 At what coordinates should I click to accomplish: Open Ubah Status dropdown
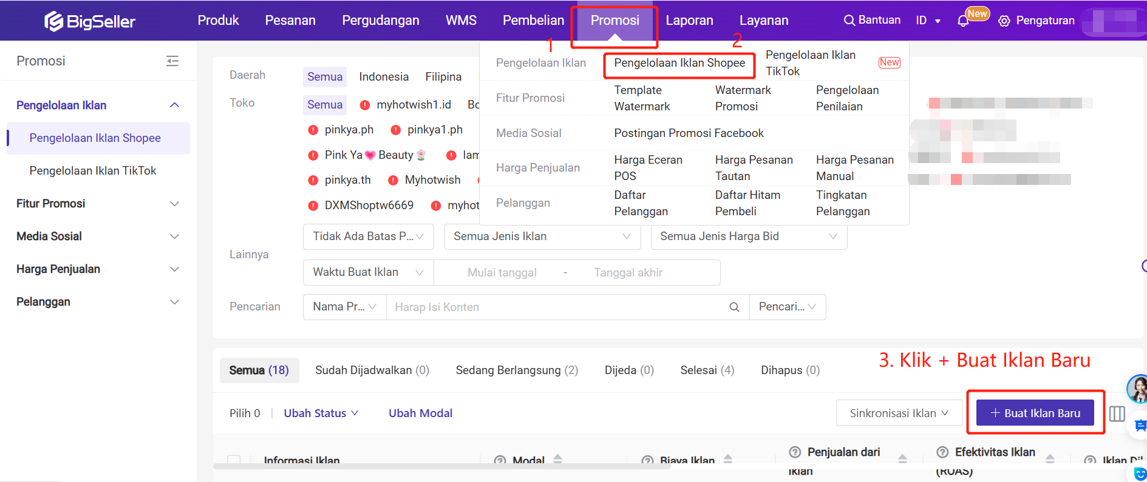(321, 413)
